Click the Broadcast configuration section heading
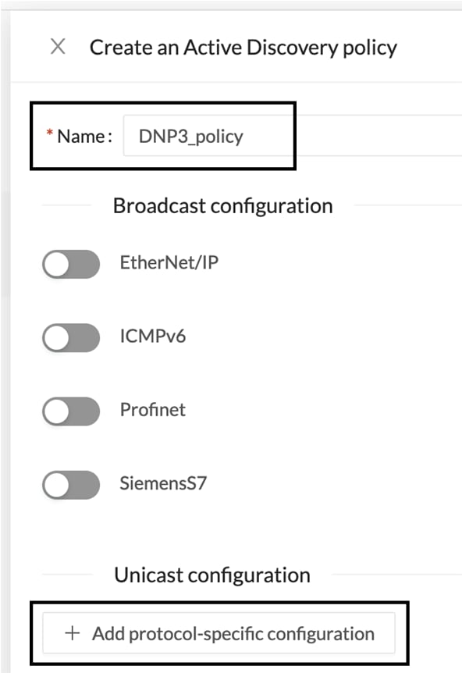The height and width of the screenshot is (673, 462). (x=222, y=206)
